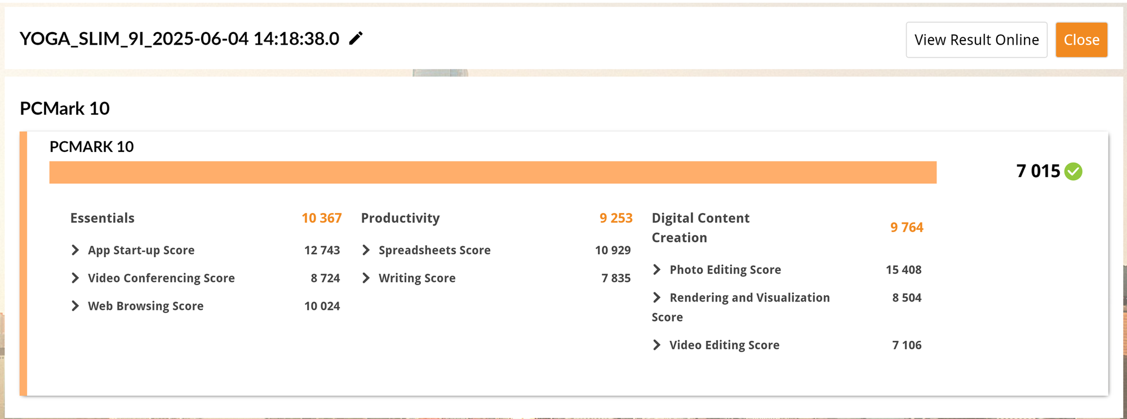Screen dimensions: 1127x419
Task: Select the Productivity group heading
Action: point(401,218)
